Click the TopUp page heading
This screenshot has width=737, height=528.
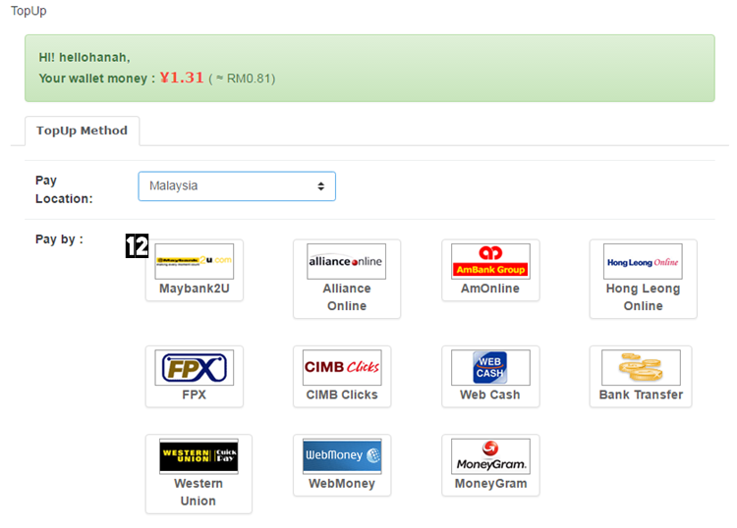(x=28, y=11)
